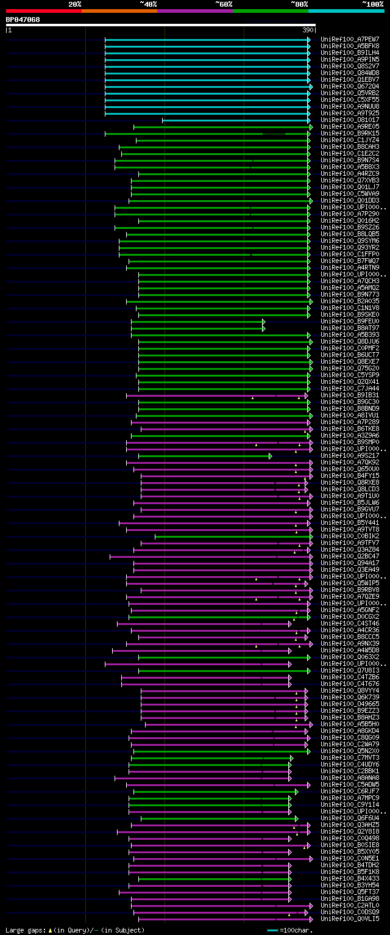Click the UniRef100_Q1EBV7 label
Viewport: 390px width, 935px height.
[x=350, y=79]
